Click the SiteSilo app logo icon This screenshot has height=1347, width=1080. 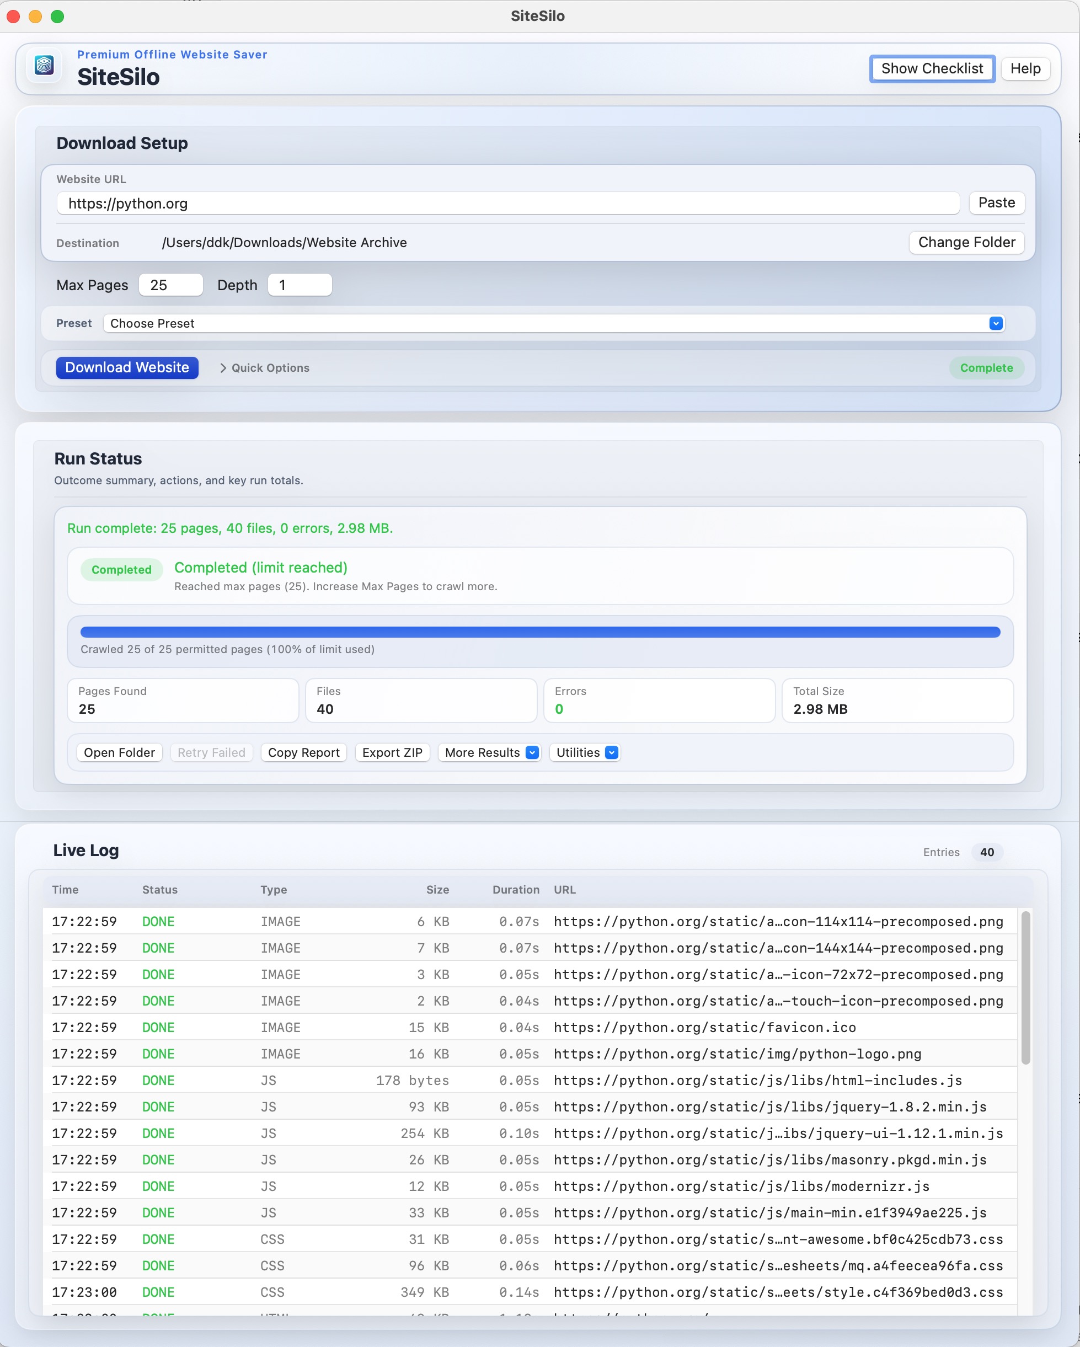point(44,65)
